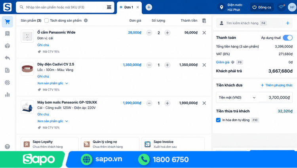297x168 pixels.
Task: Open Ổ cắm Panasonic Wide product thumbnail
Action: (27, 36)
